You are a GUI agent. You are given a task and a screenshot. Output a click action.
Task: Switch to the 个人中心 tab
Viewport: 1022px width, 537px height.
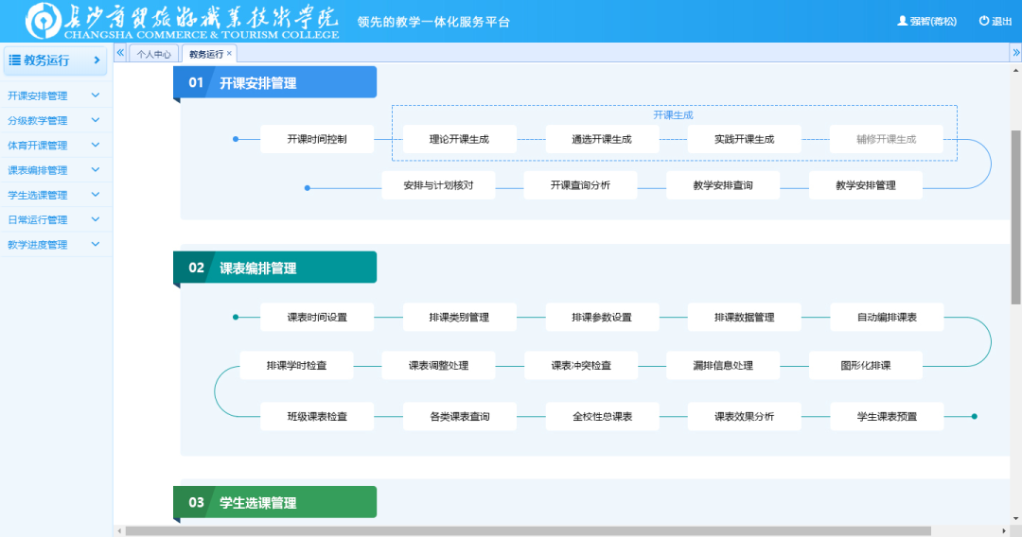click(153, 54)
